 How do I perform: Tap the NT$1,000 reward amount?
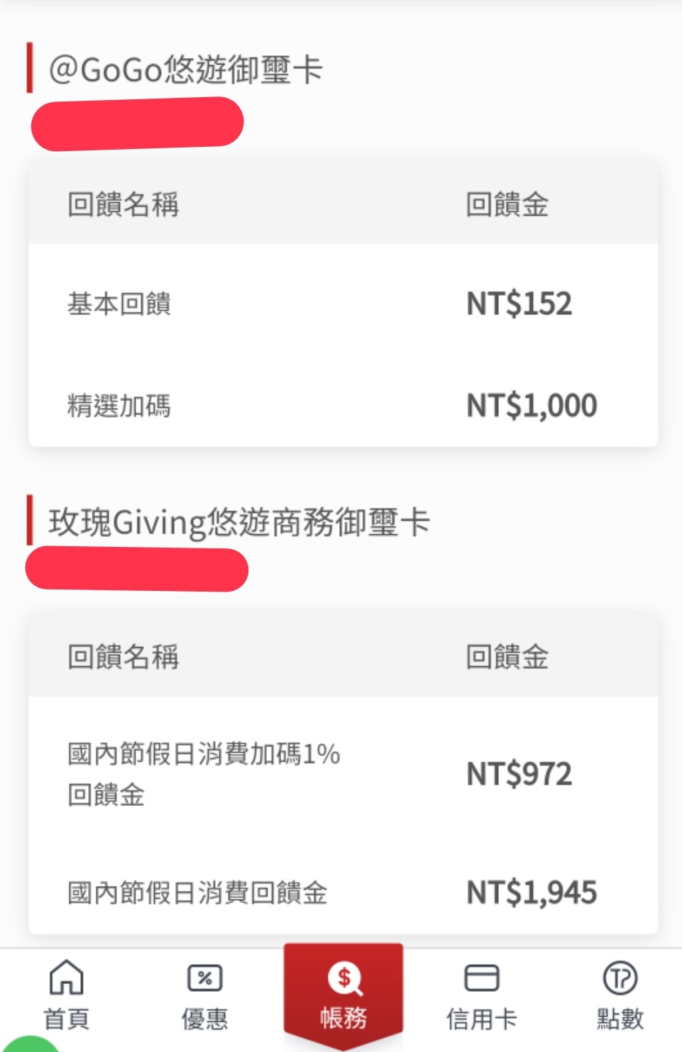532,406
